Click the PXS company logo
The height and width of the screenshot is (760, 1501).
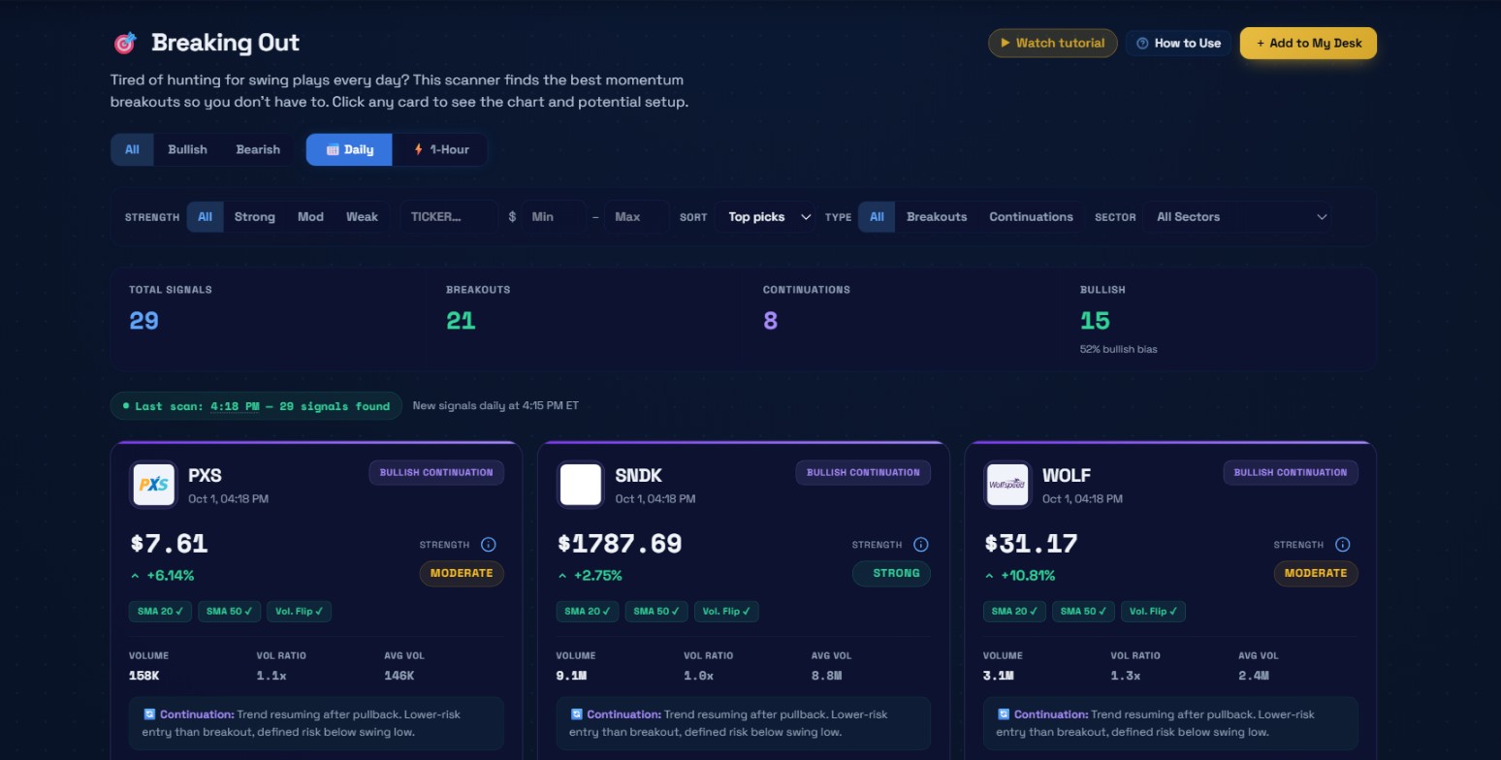tap(153, 484)
